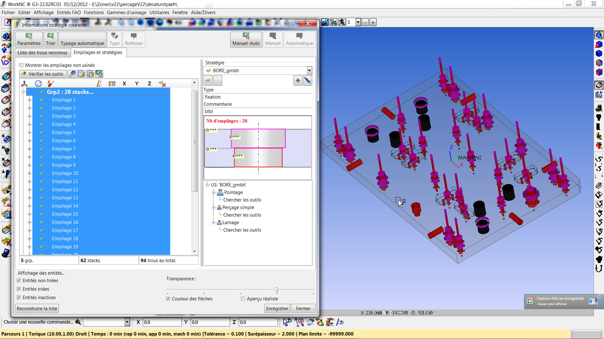The width and height of the screenshot is (604, 339).
Task: Click the Transparence slider handle
Action: pyautogui.click(x=277, y=289)
